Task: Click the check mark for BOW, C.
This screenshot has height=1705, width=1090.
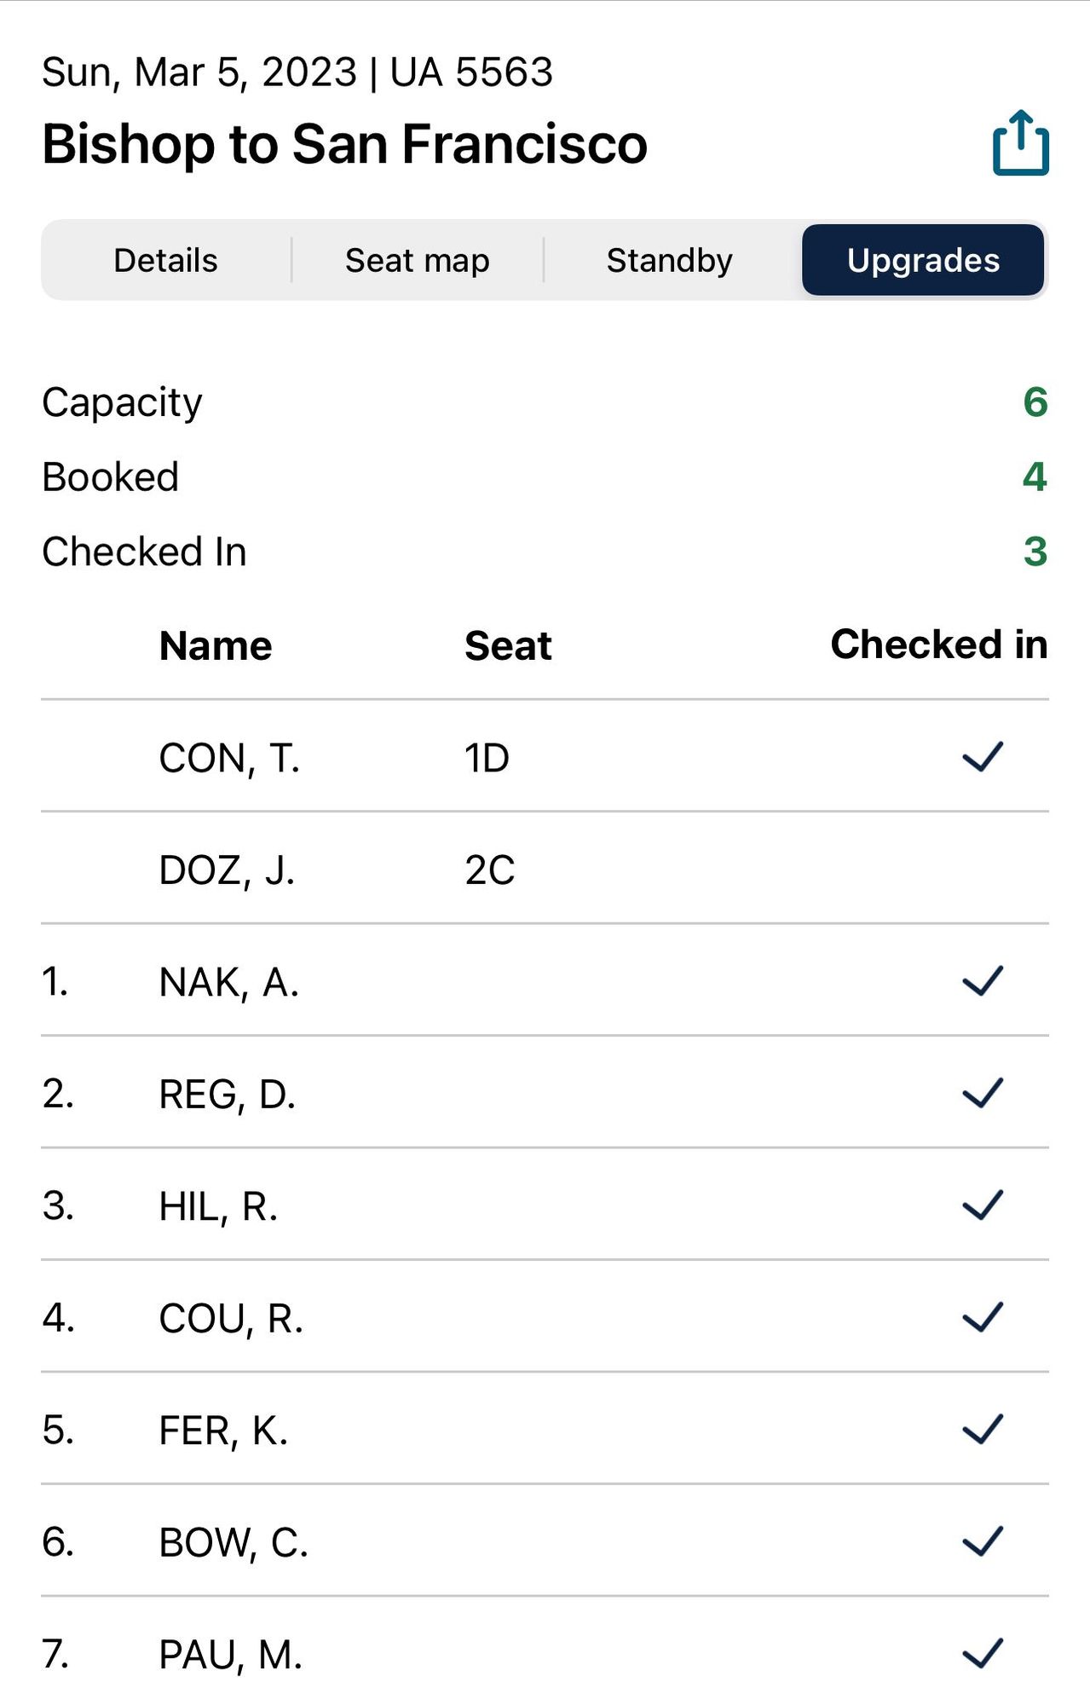Action: [x=983, y=1541]
